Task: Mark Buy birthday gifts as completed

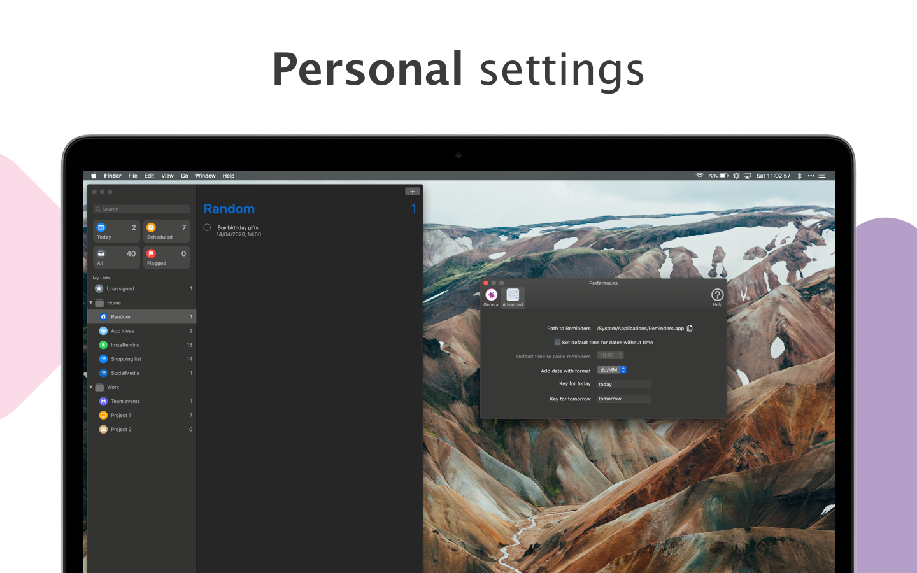Action: [x=207, y=227]
